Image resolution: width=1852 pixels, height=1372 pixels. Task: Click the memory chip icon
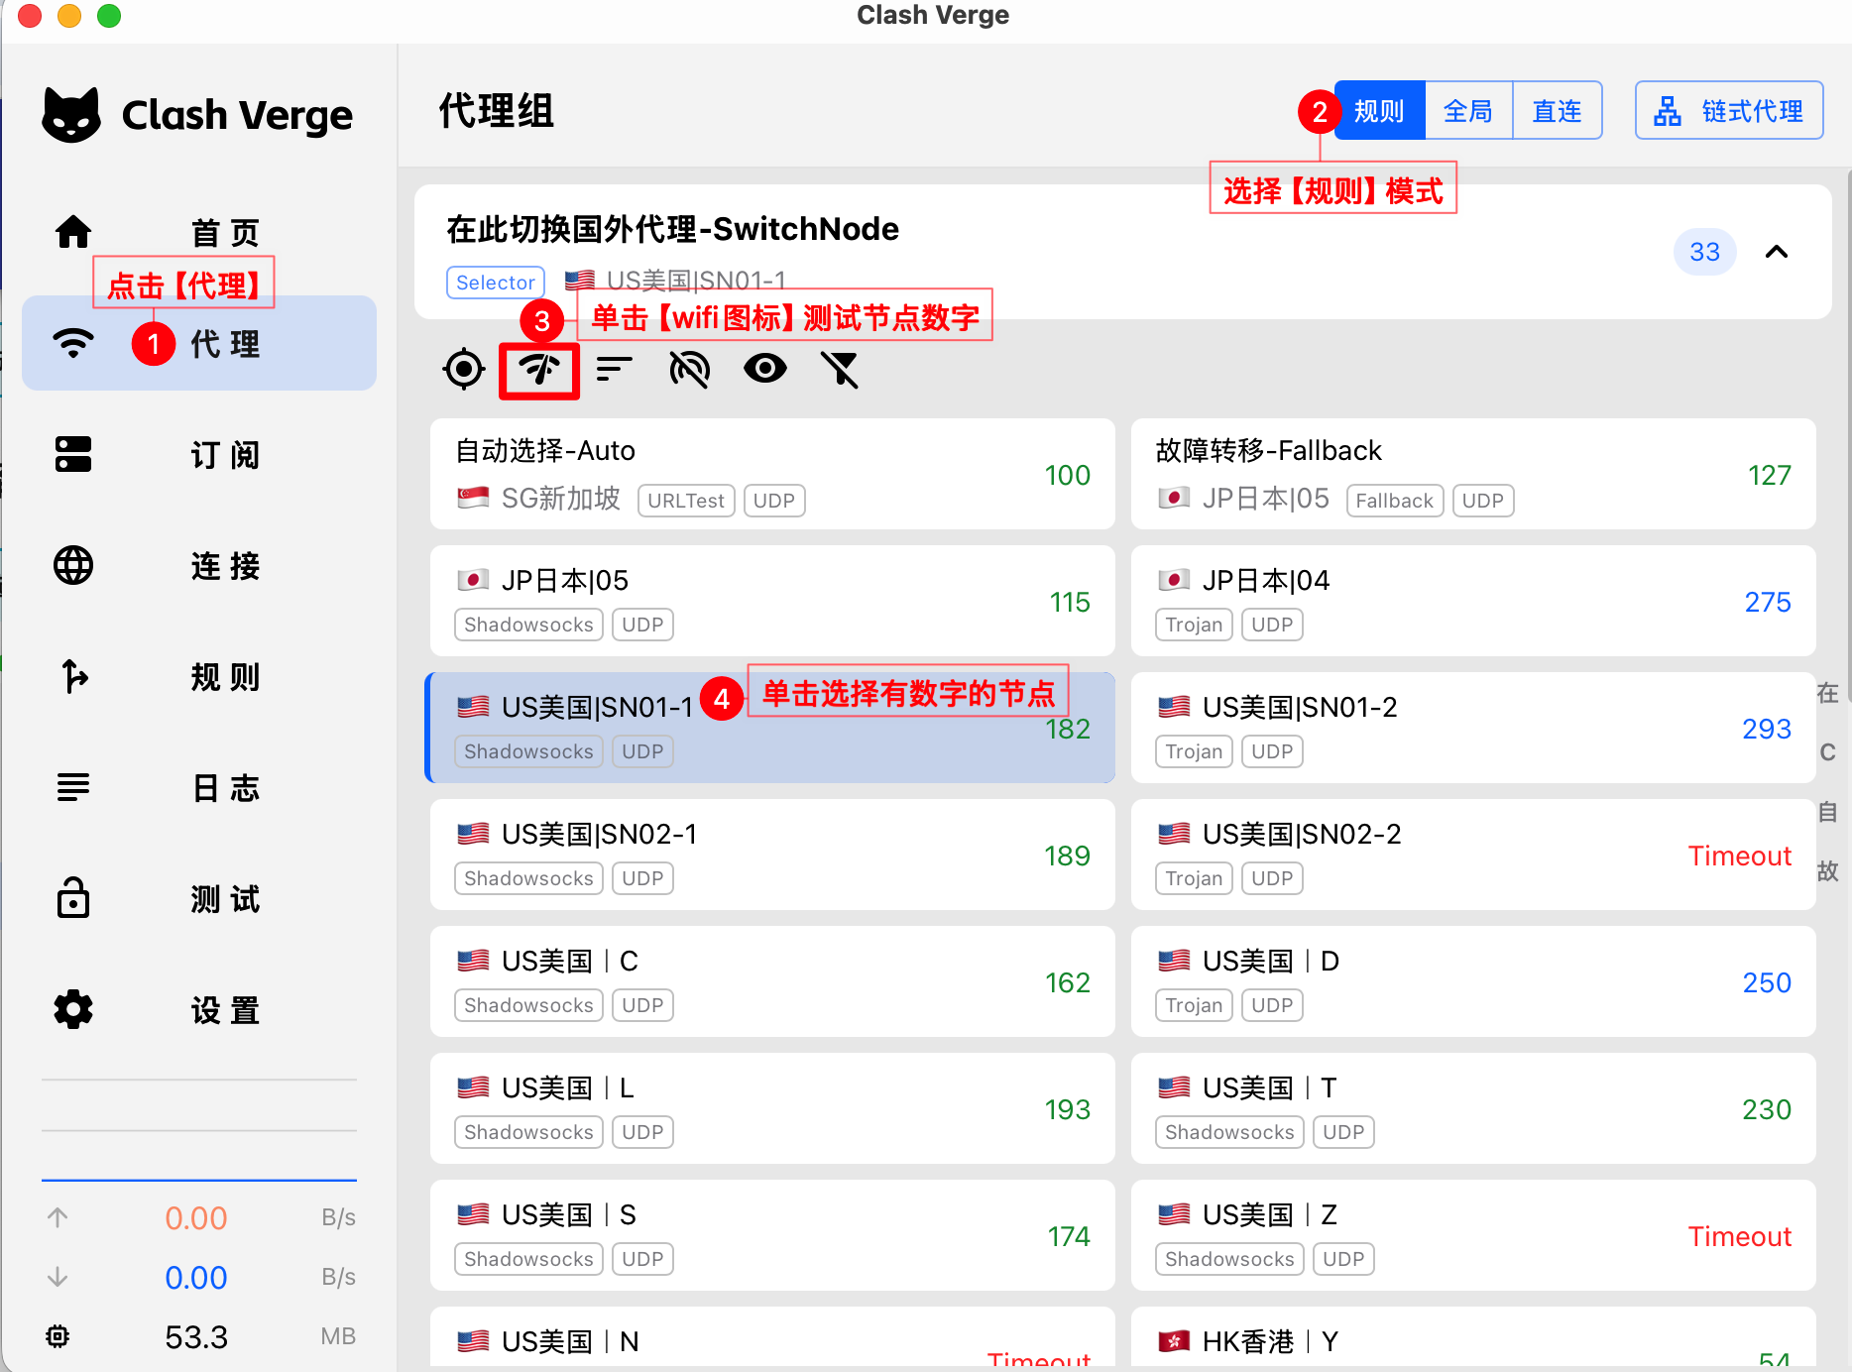[x=58, y=1336]
